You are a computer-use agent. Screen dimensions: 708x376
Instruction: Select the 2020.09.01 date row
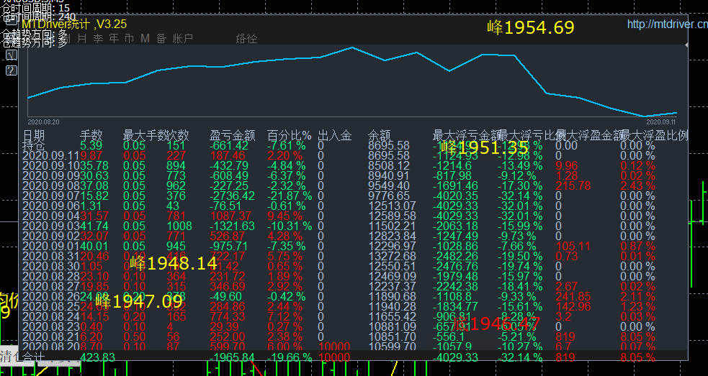coord(51,246)
